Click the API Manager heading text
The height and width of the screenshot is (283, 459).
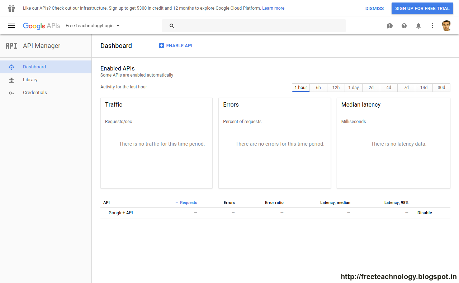click(42, 46)
